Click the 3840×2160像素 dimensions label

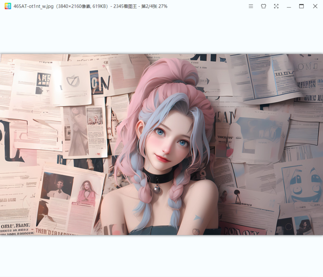click(73, 6)
